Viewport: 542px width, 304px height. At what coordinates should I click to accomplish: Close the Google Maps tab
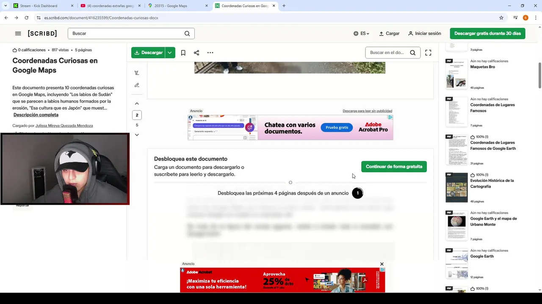(x=207, y=6)
